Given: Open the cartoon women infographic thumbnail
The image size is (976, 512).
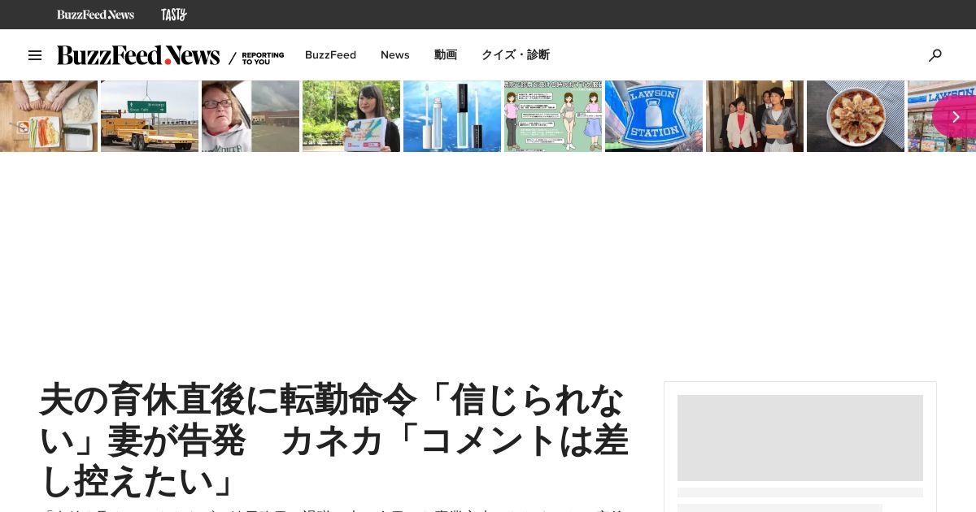Looking at the screenshot, I should [x=553, y=116].
